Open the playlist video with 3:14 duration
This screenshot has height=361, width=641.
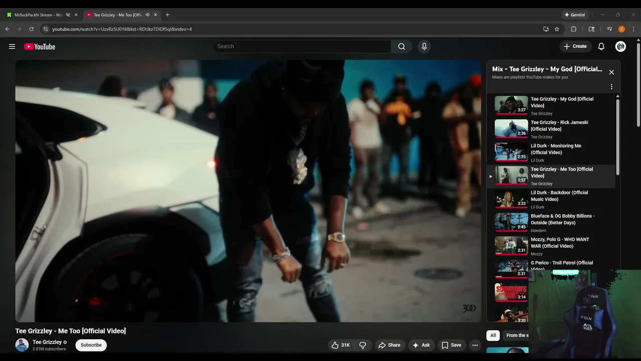coord(511,293)
